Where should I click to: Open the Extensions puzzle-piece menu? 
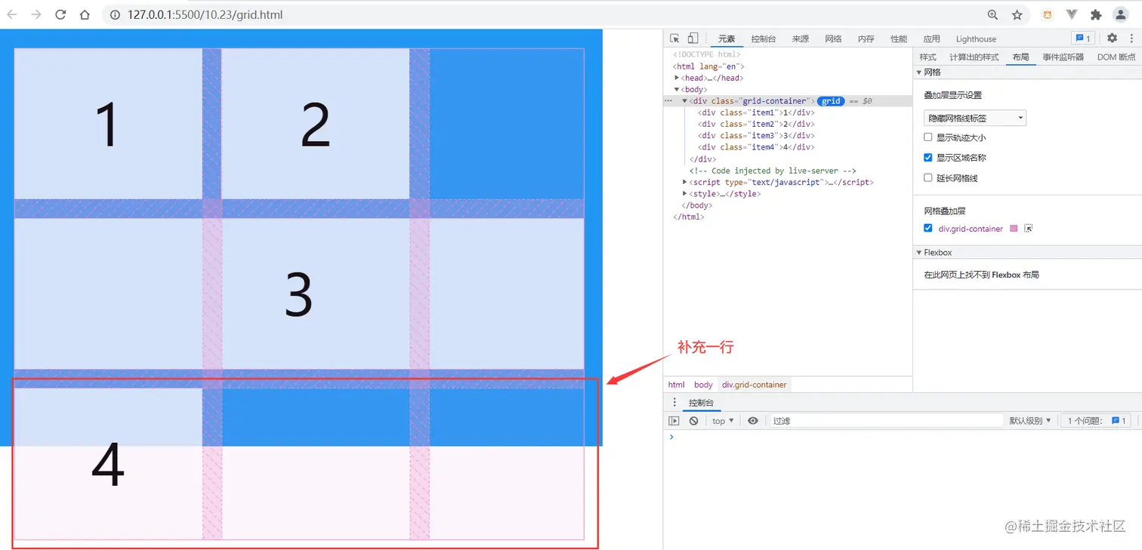pyautogui.click(x=1096, y=14)
